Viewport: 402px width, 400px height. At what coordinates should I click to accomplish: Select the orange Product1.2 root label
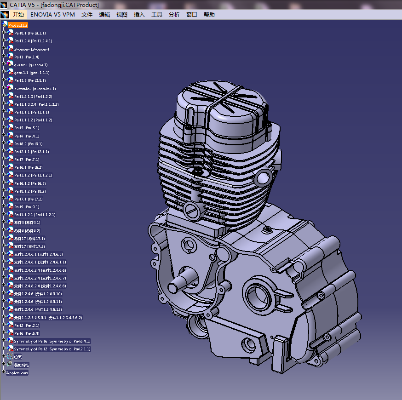pyautogui.click(x=17, y=25)
